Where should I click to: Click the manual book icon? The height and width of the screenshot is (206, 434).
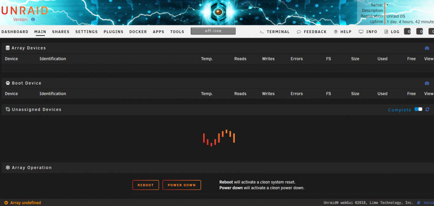click(x=419, y=203)
